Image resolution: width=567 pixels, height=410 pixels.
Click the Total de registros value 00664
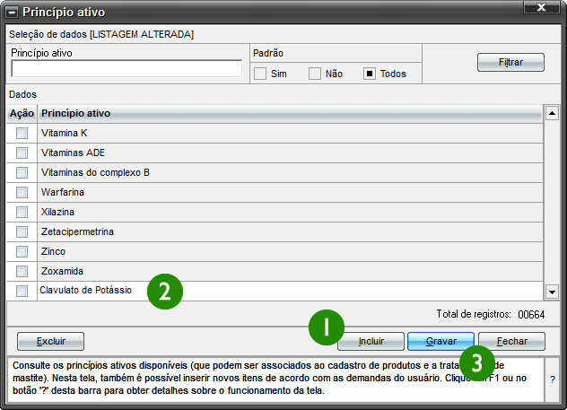[x=531, y=315]
